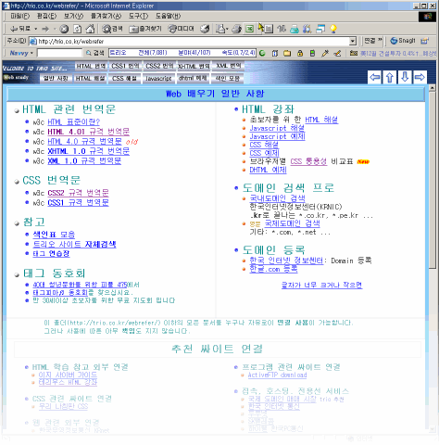
Task: Open the 색인표 모음 link
Action: (54, 235)
